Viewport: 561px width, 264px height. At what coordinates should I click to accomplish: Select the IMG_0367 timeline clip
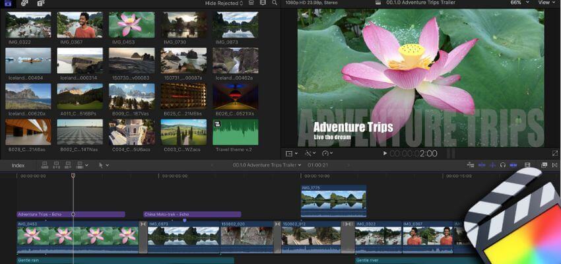click(428, 237)
